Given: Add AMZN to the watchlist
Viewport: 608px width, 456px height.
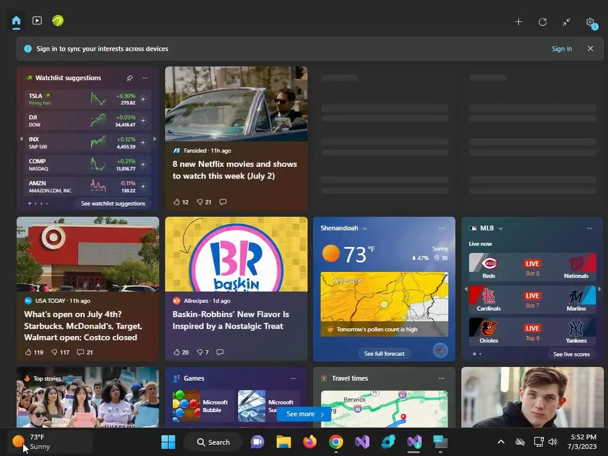Looking at the screenshot, I should (143, 186).
